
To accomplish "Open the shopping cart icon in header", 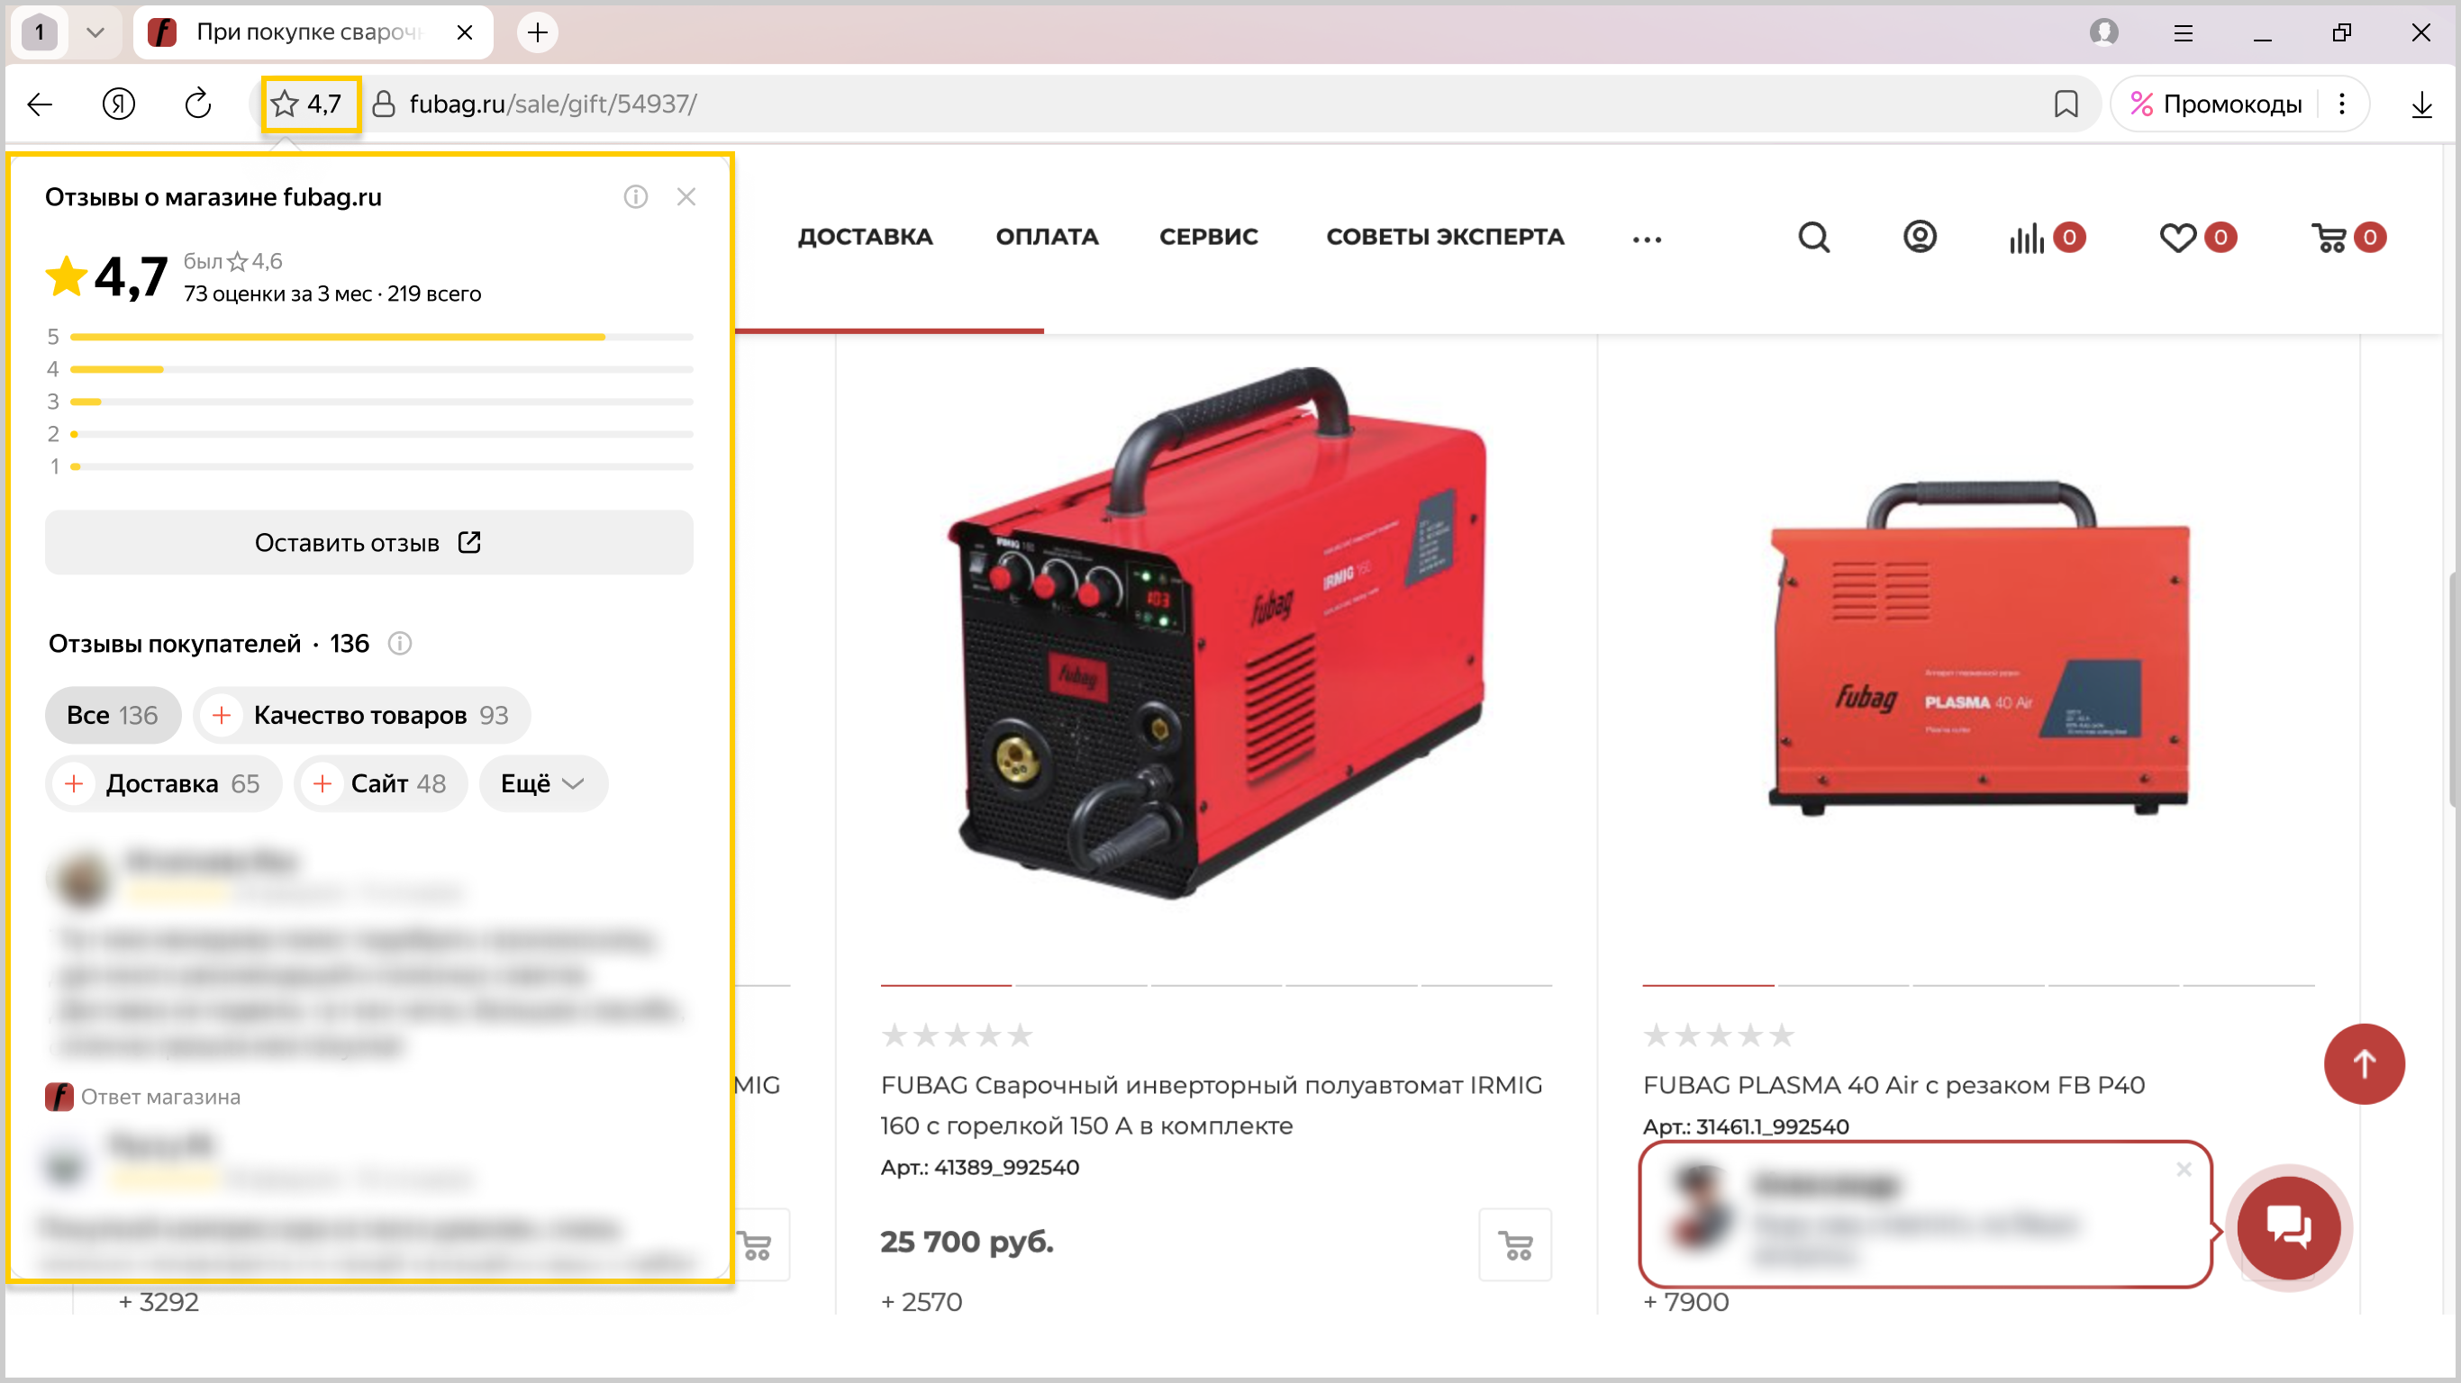I will pyautogui.click(x=2329, y=238).
